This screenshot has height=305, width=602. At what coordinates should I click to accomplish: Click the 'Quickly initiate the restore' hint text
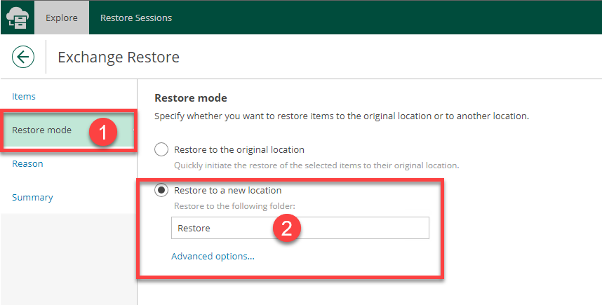(316, 165)
